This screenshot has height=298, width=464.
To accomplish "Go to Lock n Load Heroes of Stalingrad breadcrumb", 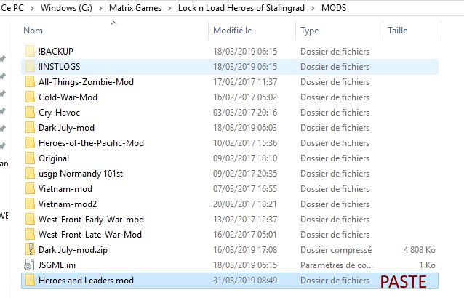I will pos(241,8).
